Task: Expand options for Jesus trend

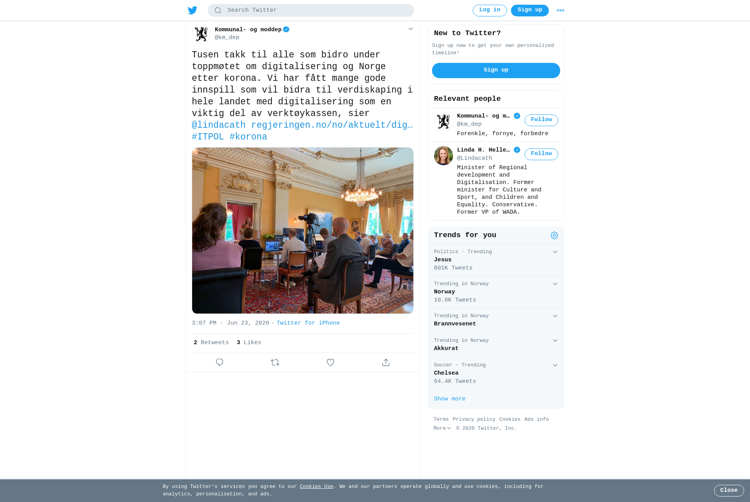Action: pyautogui.click(x=555, y=252)
